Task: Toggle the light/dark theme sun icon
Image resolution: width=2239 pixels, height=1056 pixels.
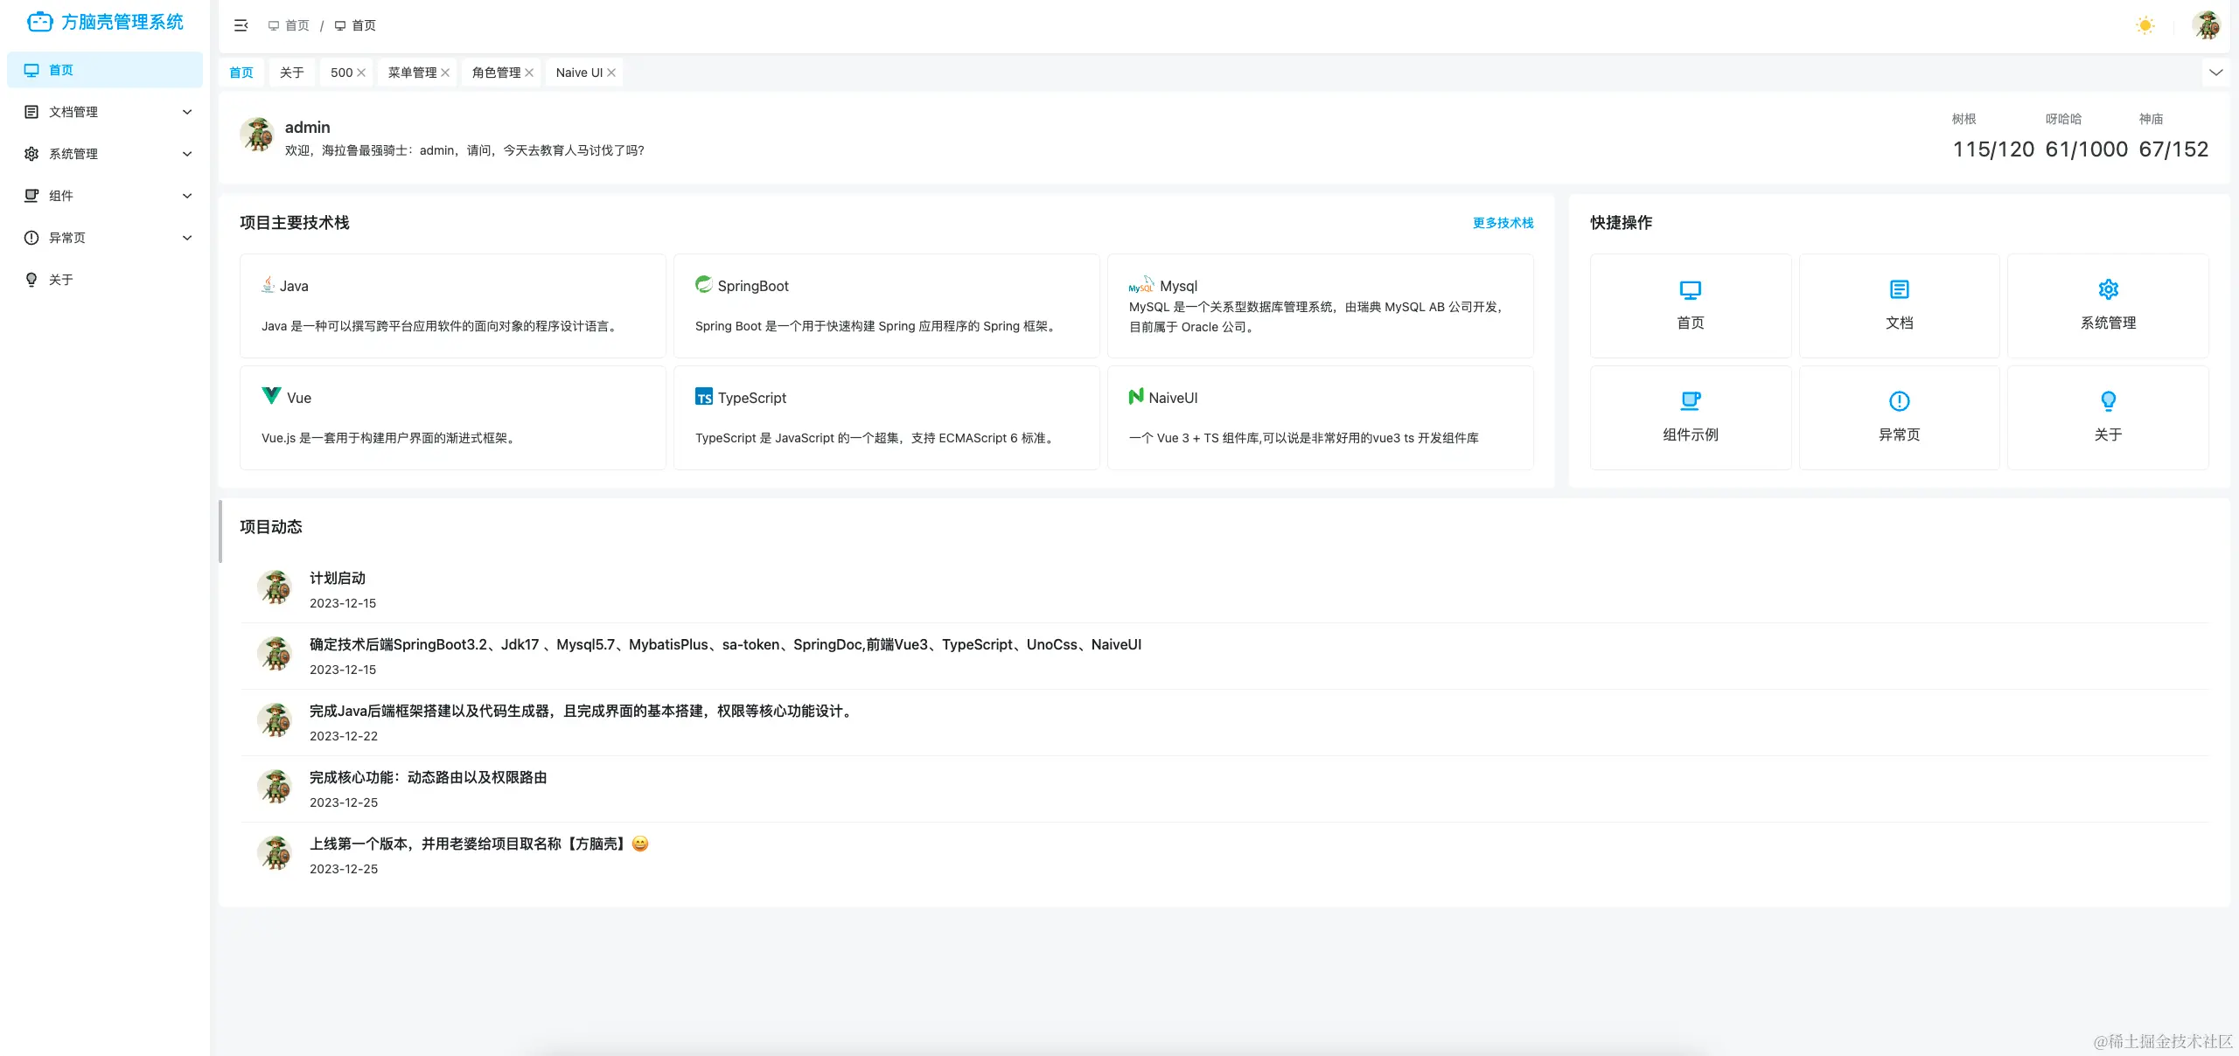Action: point(2145,25)
